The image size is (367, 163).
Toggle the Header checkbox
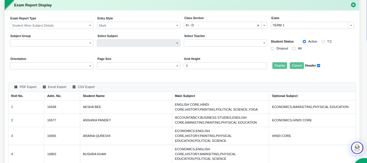pyautogui.click(x=318, y=66)
